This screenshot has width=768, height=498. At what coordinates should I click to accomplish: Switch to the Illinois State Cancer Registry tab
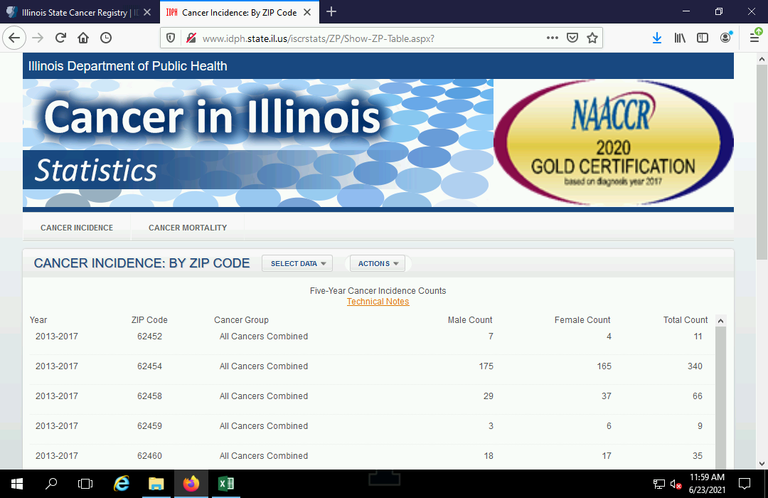pyautogui.click(x=75, y=12)
